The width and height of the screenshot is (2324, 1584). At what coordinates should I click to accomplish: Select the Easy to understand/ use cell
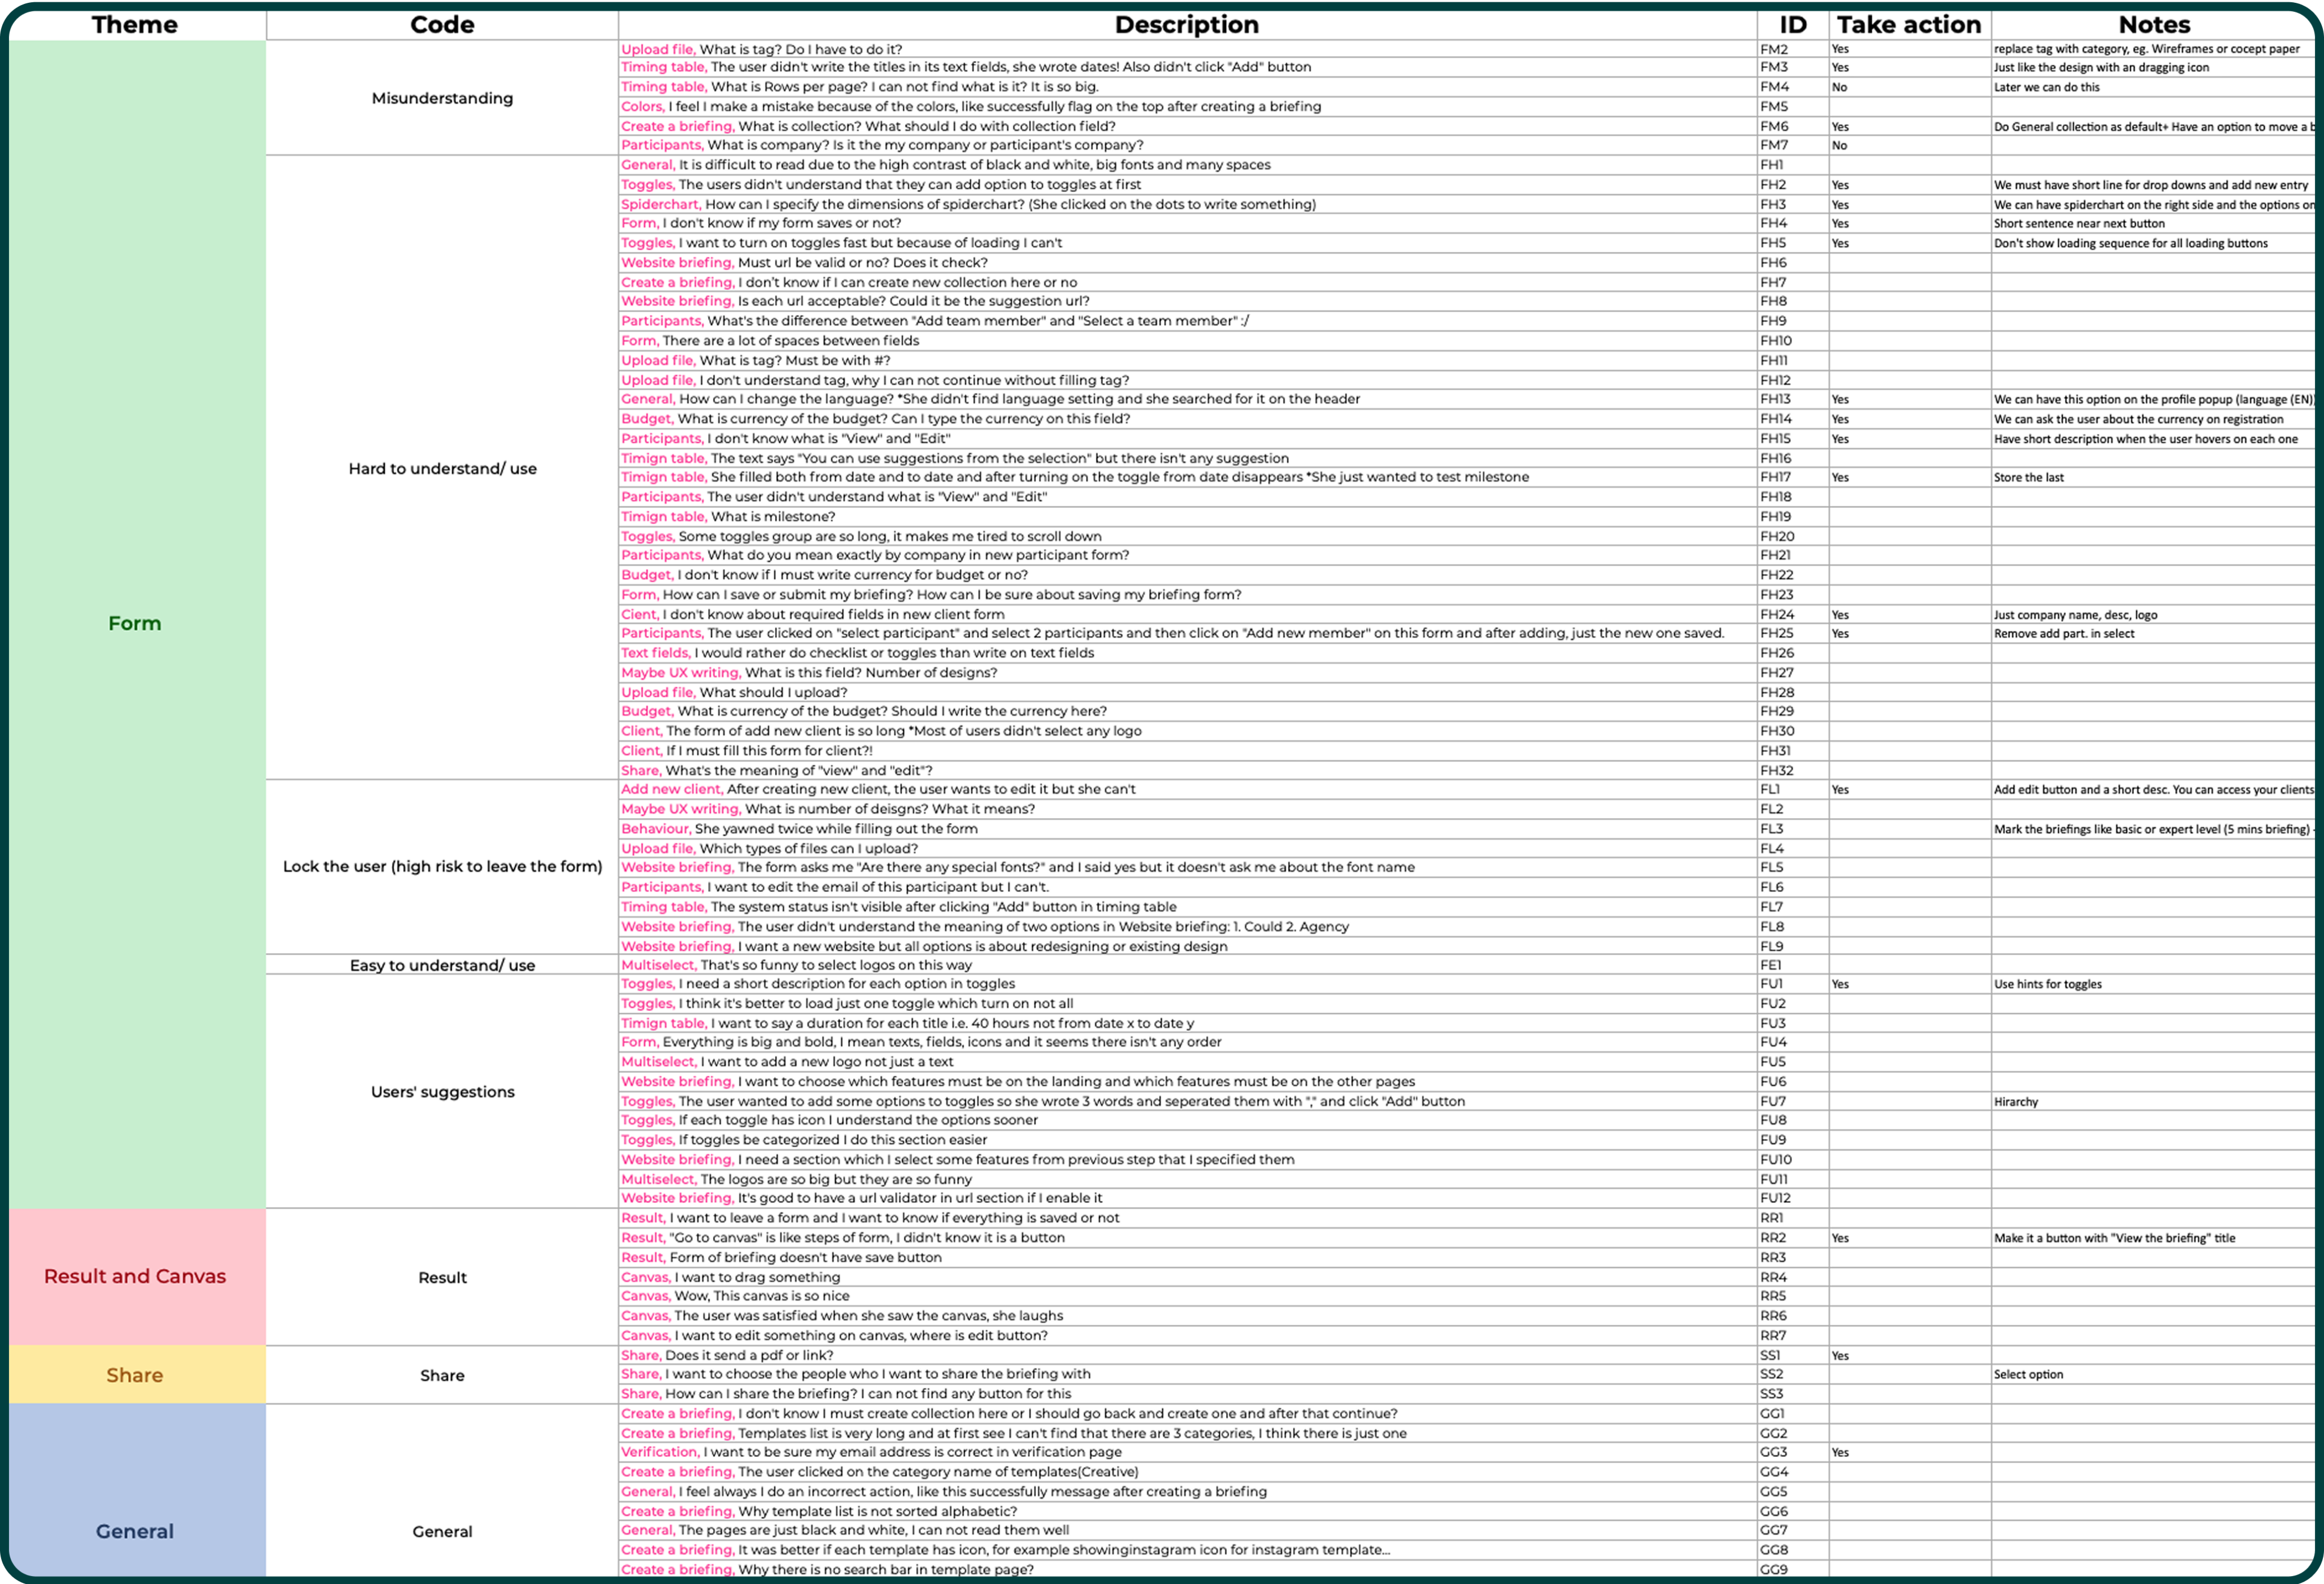[x=442, y=965]
